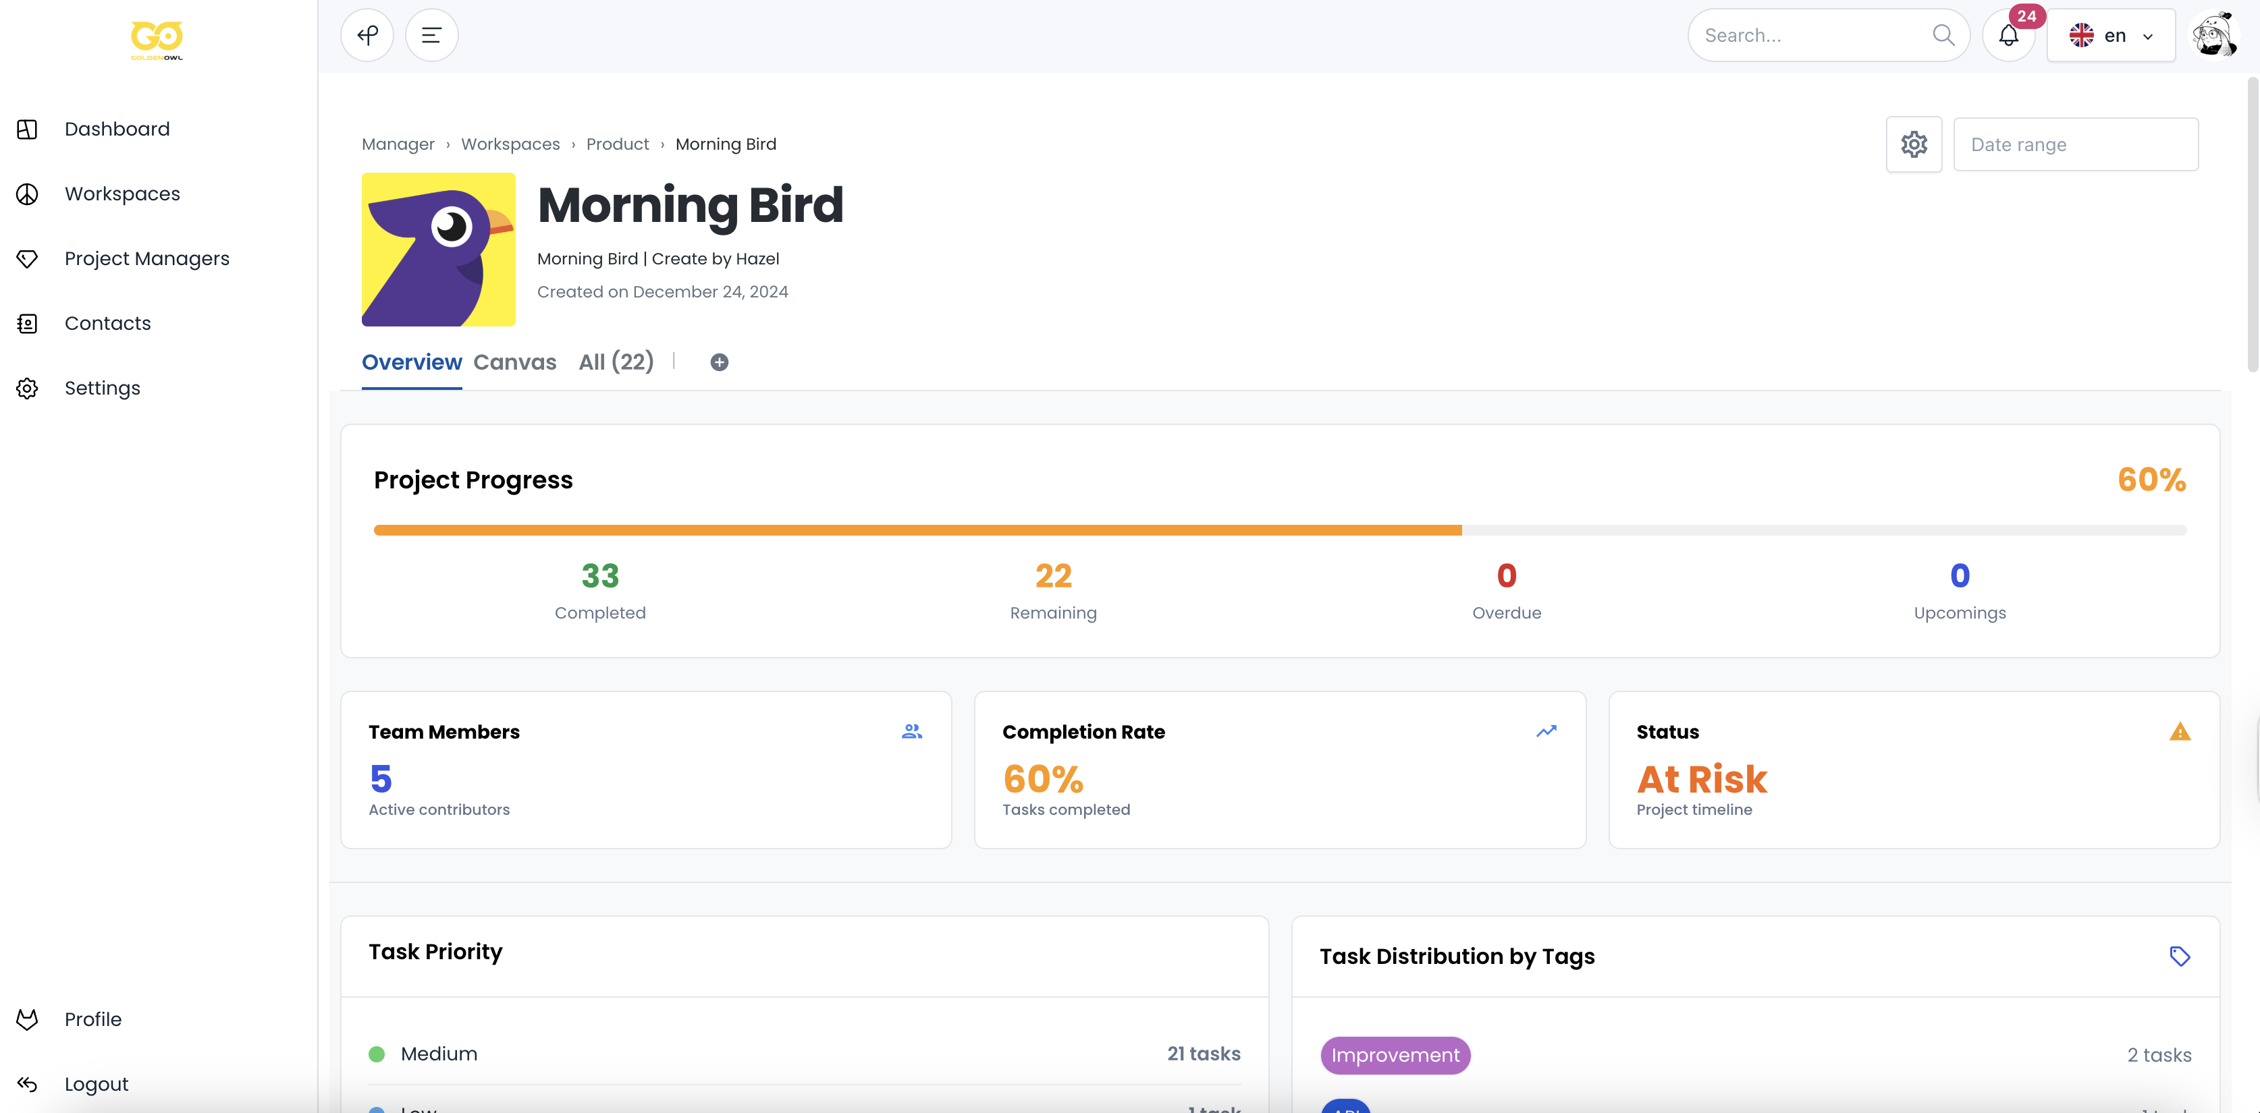Open the Contacts section

(108, 322)
